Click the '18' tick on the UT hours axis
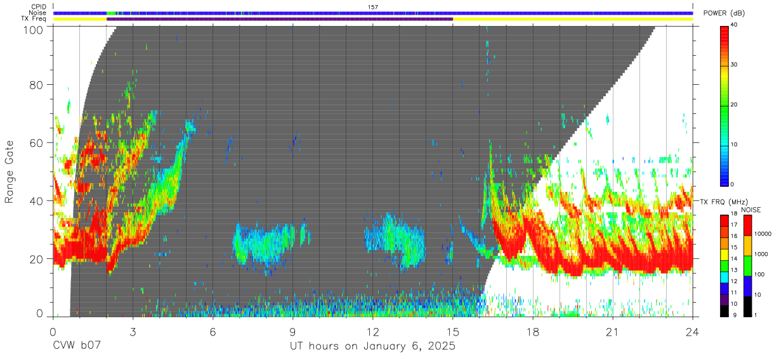Screen dimensions: 779x359 click(x=533, y=332)
